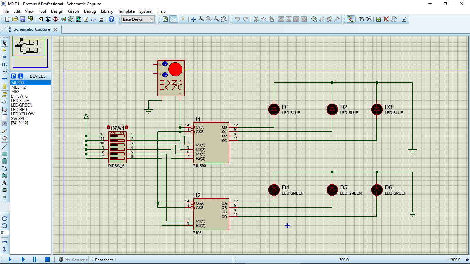Remove current sheet red X icon
This screenshot has width=470, height=264.
click(x=386, y=19)
